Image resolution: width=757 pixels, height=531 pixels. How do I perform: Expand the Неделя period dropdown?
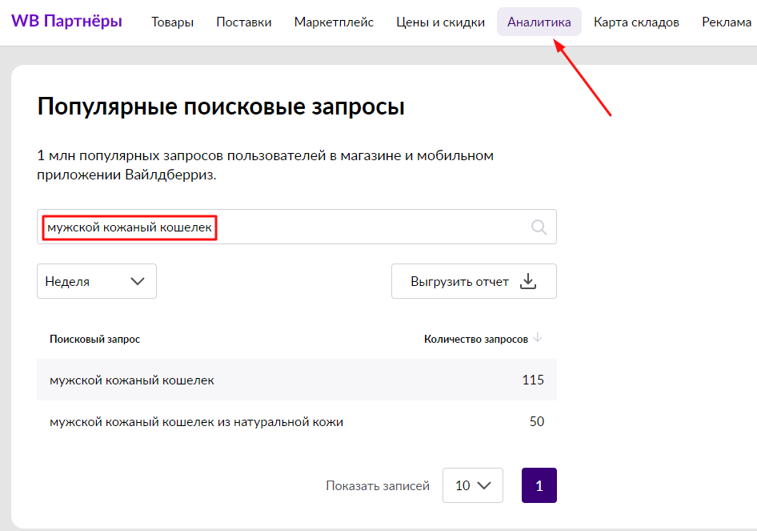[97, 281]
